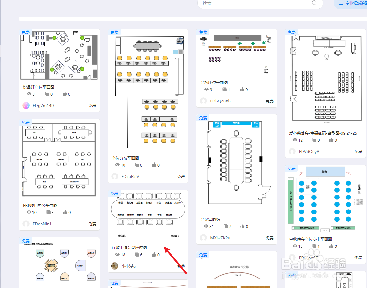Click the 行政工作会议座位图 title
The width and height of the screenshot is (367, 288).
(129, 247)
